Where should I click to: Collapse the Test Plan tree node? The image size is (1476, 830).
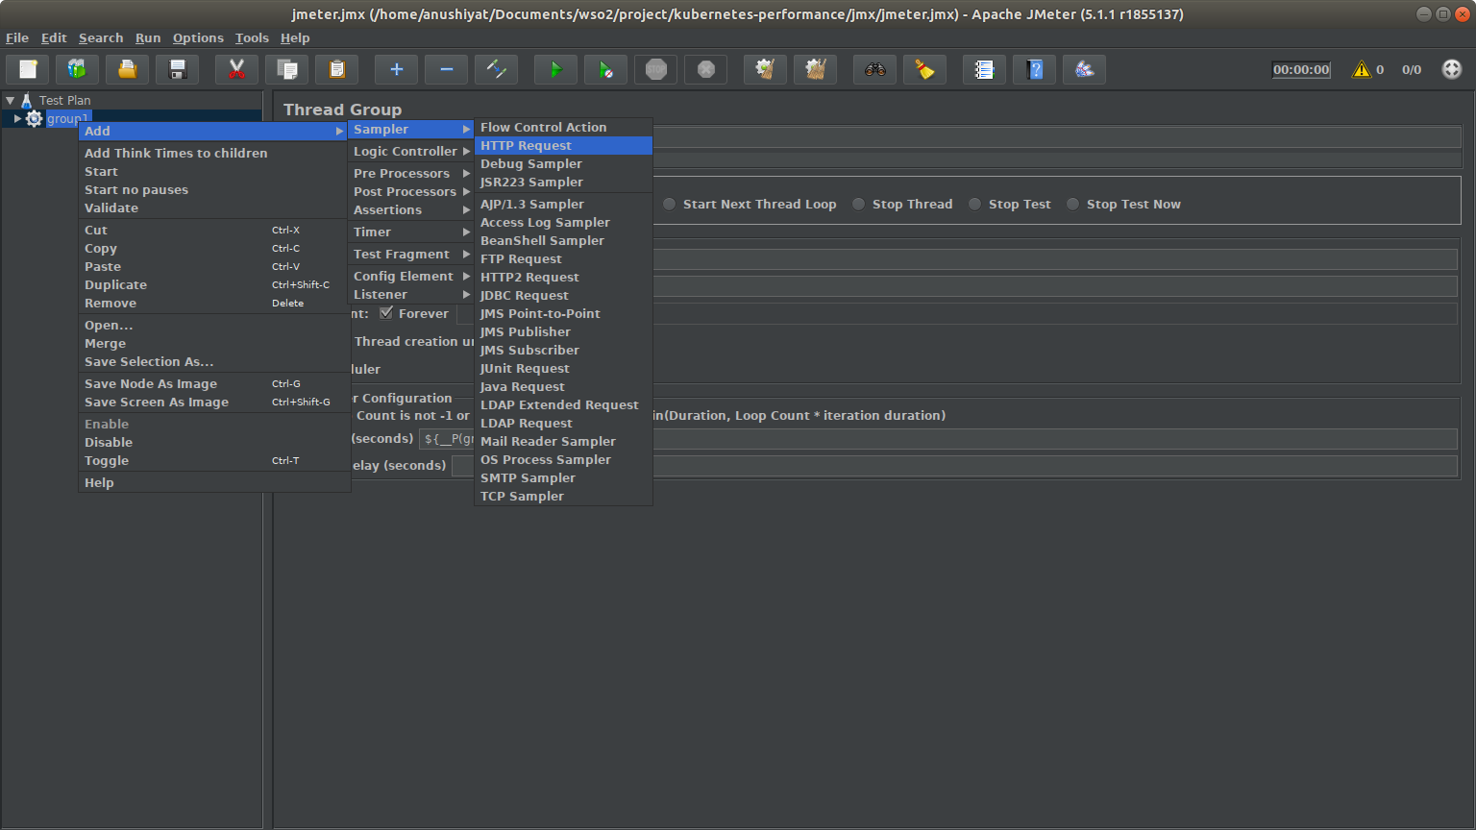pyautogui.click(x=11, y=100)
